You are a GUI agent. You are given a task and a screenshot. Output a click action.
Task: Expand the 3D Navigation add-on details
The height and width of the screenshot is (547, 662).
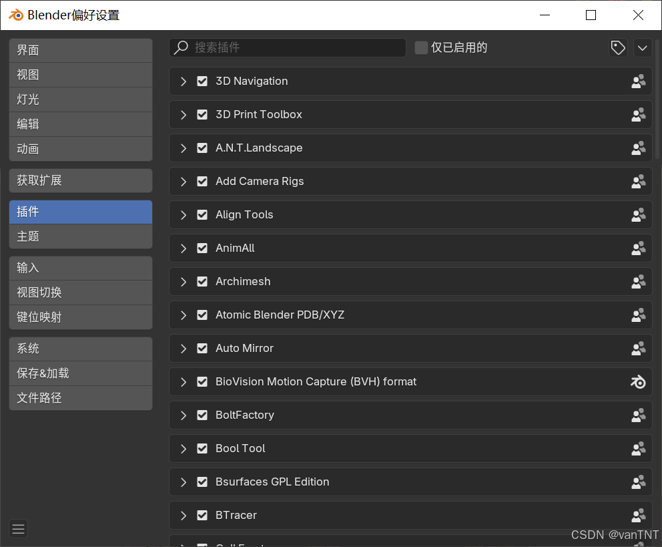pos(184,81)
